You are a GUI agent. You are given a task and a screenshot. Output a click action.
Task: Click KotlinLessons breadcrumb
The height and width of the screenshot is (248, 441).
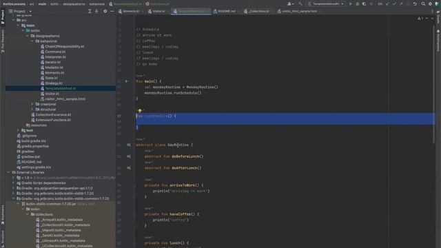pos(14,4)
